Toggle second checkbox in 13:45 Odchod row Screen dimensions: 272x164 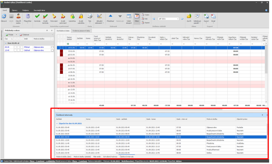[x=18, y=50]
